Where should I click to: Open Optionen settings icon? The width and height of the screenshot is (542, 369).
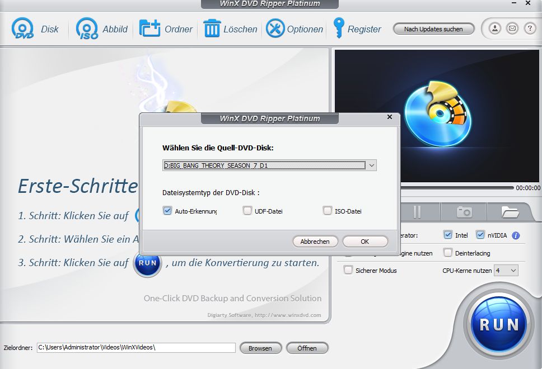coord(275,29)
